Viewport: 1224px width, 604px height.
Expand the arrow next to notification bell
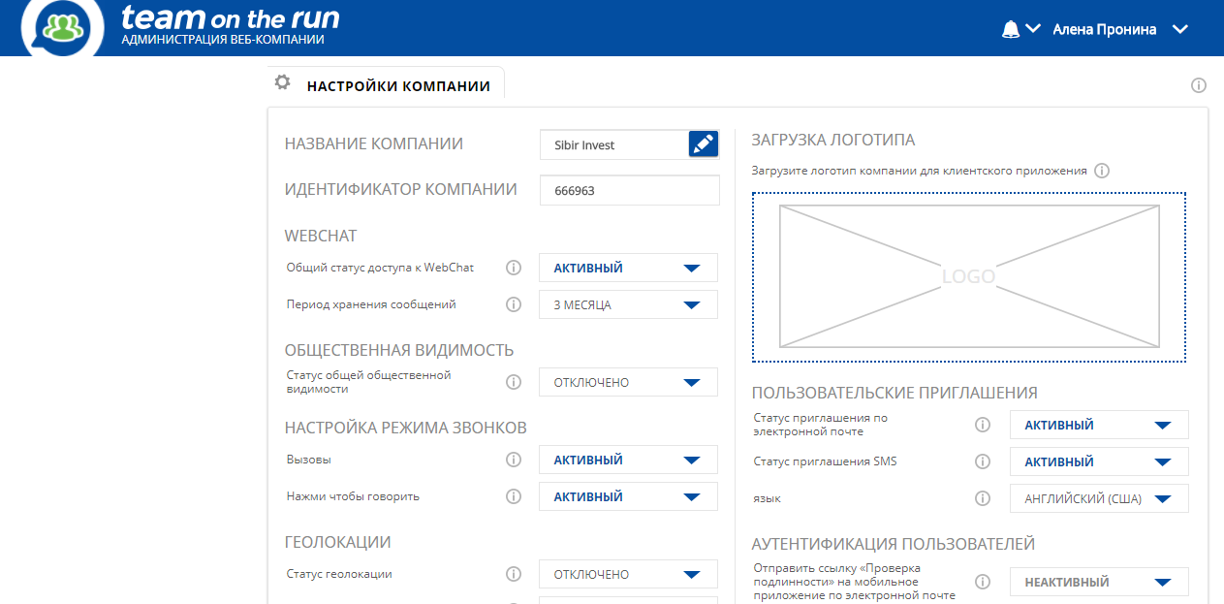point(1033,29)
